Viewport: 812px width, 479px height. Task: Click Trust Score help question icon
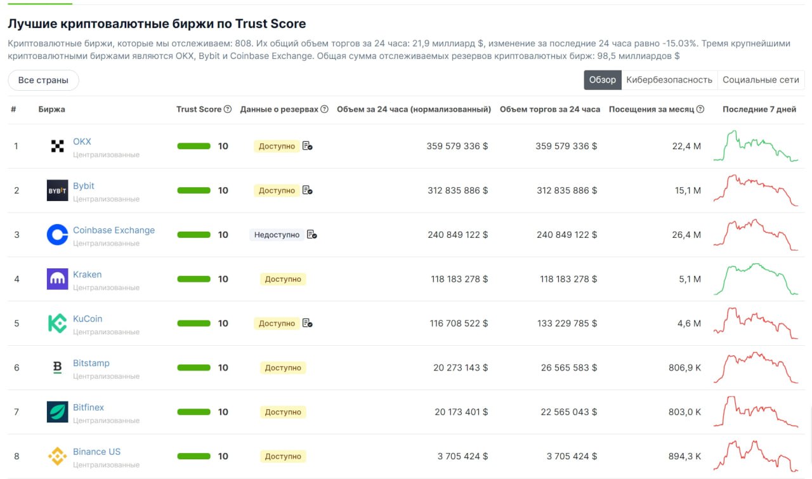click(x=228, y=109)
